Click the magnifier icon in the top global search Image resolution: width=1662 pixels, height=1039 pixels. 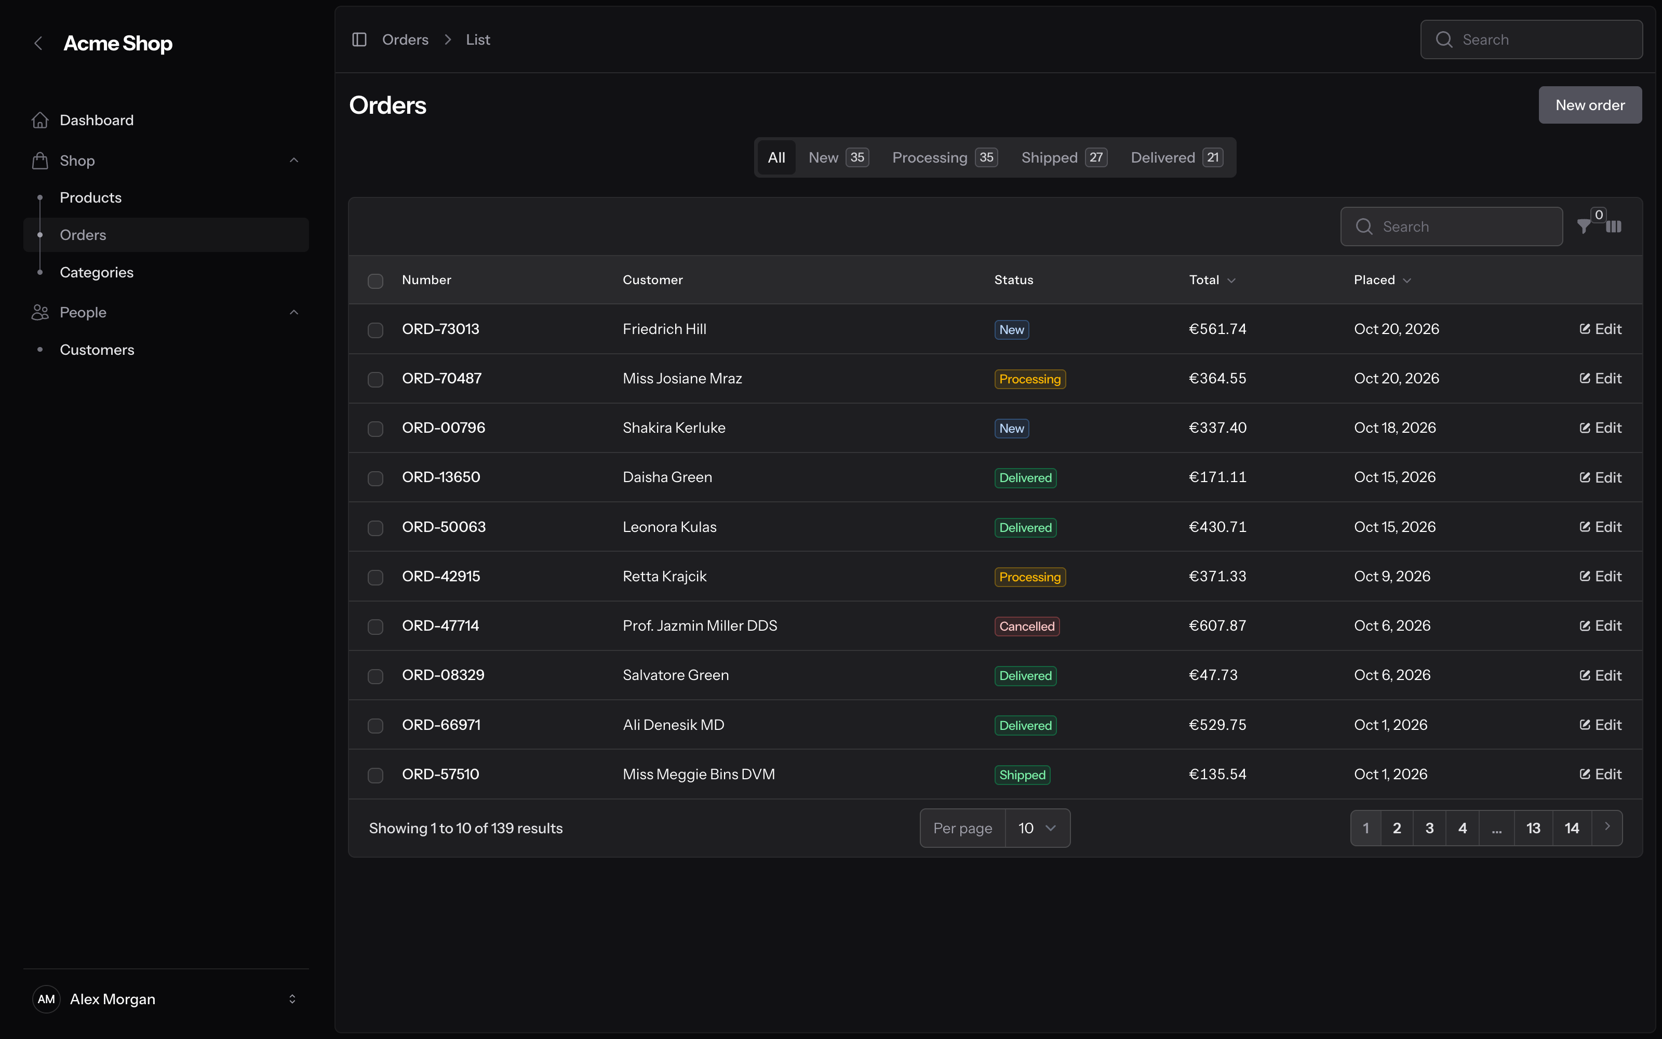(1444, 40)
